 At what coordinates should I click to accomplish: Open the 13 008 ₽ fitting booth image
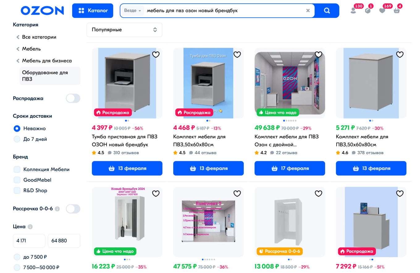pyautogui.click(x=290, y=222)
